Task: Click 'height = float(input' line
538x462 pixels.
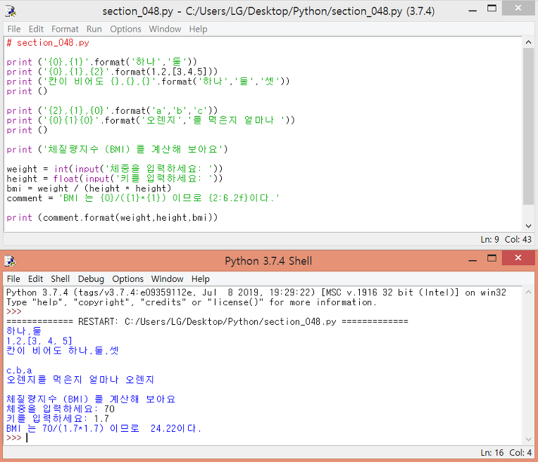Action: click(115, 179)
